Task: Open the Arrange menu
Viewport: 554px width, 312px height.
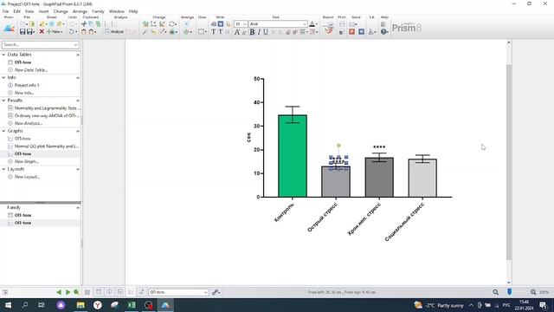Action: click(x=80, y=11)
